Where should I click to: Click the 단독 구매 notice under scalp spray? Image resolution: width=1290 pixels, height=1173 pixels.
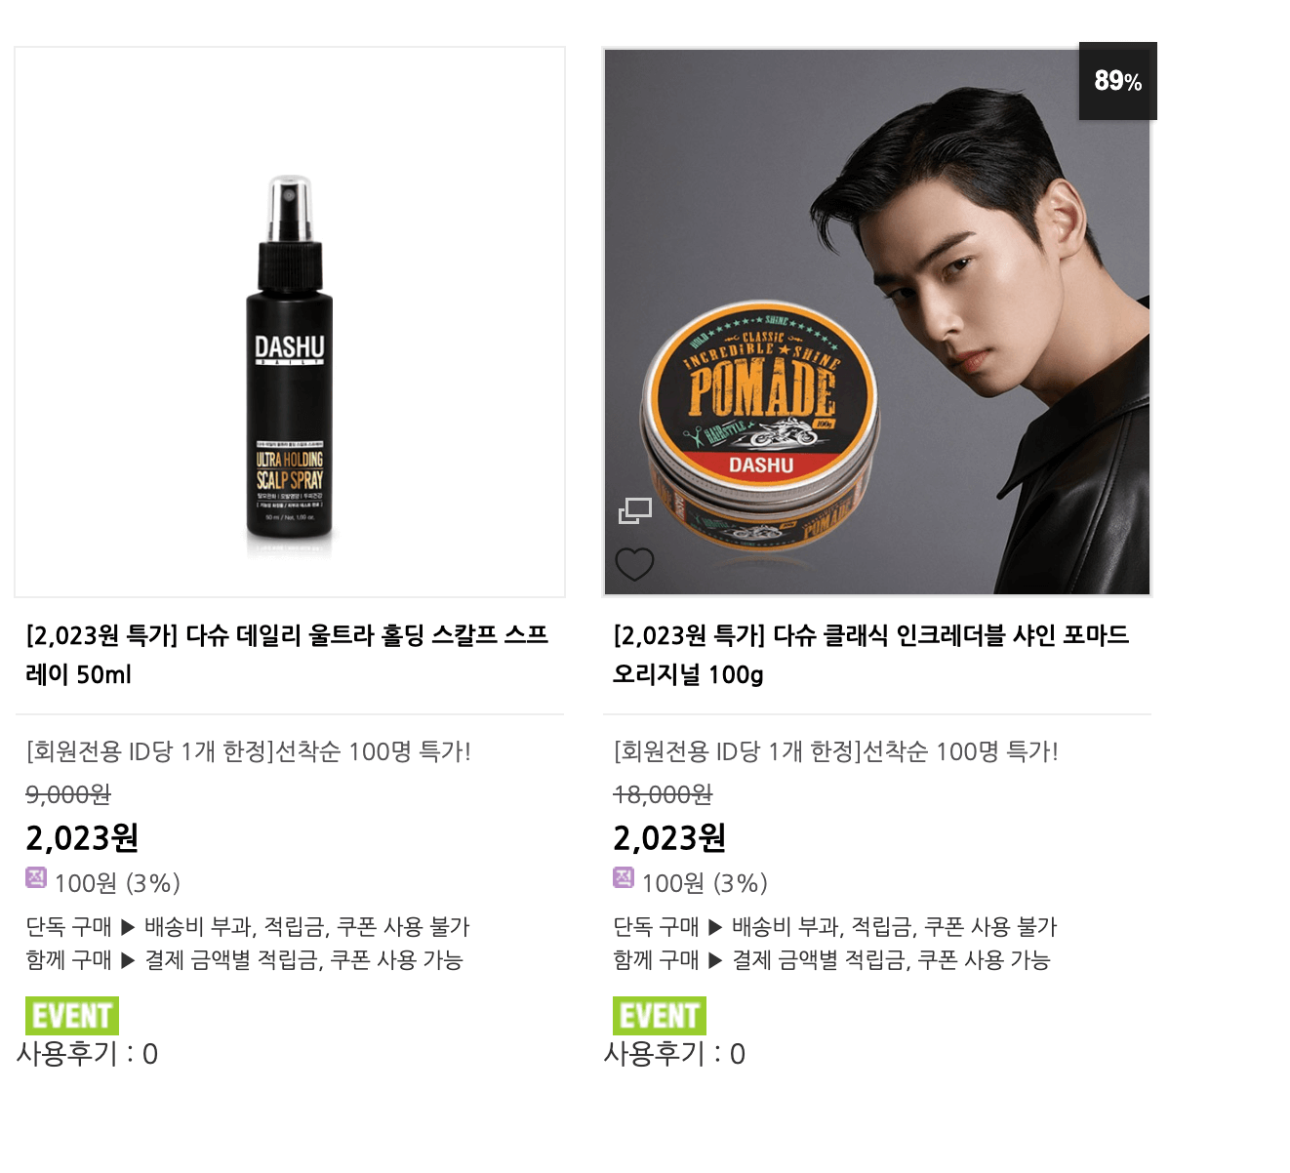(x=248, y=926)
